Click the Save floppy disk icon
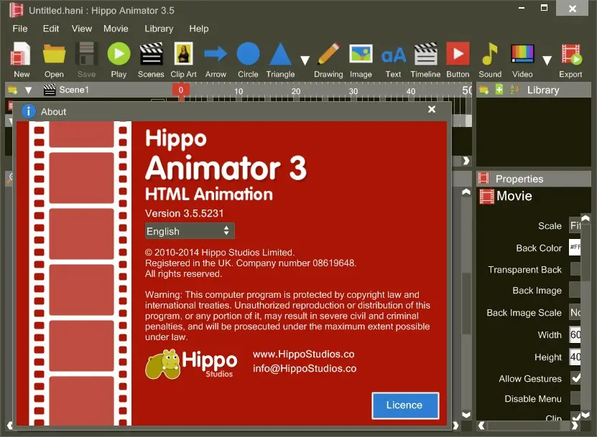This screenshot has width=597, height=437. click(x=86, y=60)
